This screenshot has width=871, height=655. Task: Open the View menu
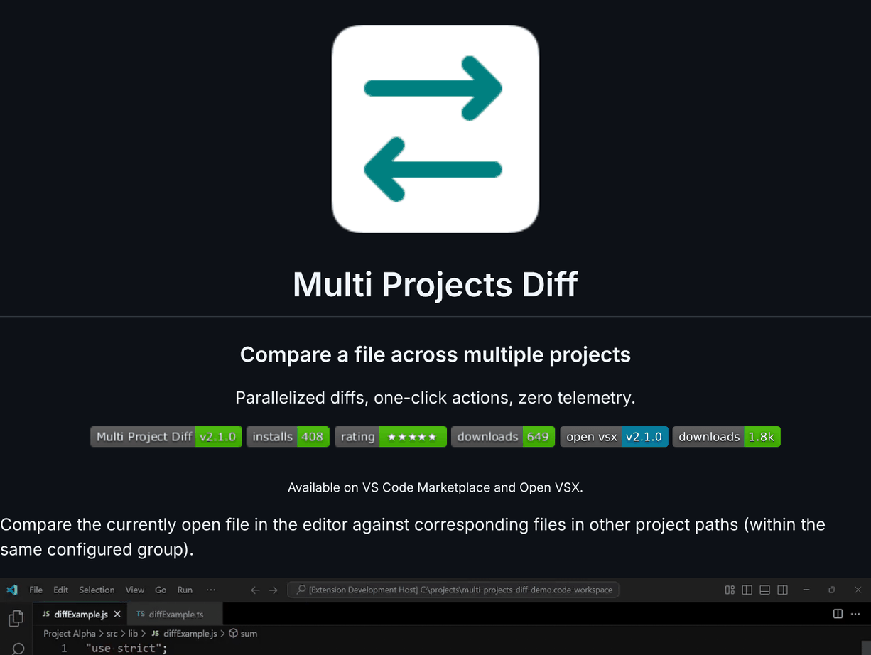[135, 590]
